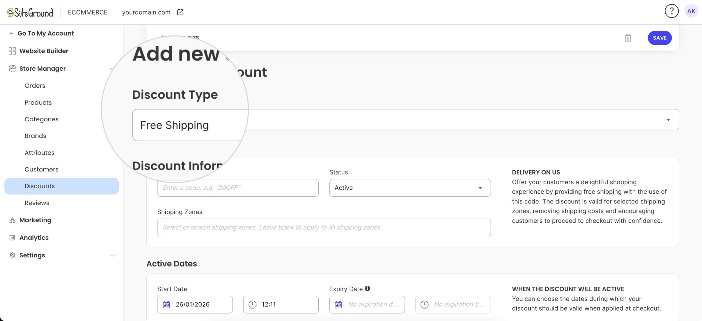The width and height of the screenshot is (702, 321).
Task: Open Products page
Action: pyautogui.click(x=38, y=102)
